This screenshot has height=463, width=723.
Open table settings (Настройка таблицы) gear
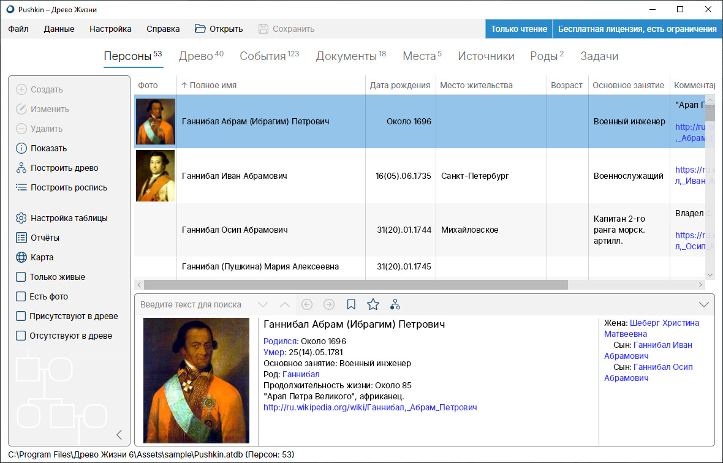pyautogui.click(x=21, y=218)
